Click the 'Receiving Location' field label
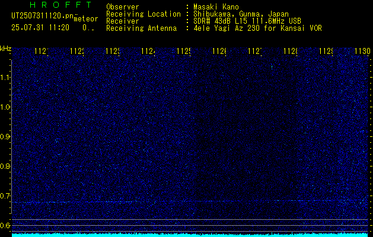 [144, 14]
